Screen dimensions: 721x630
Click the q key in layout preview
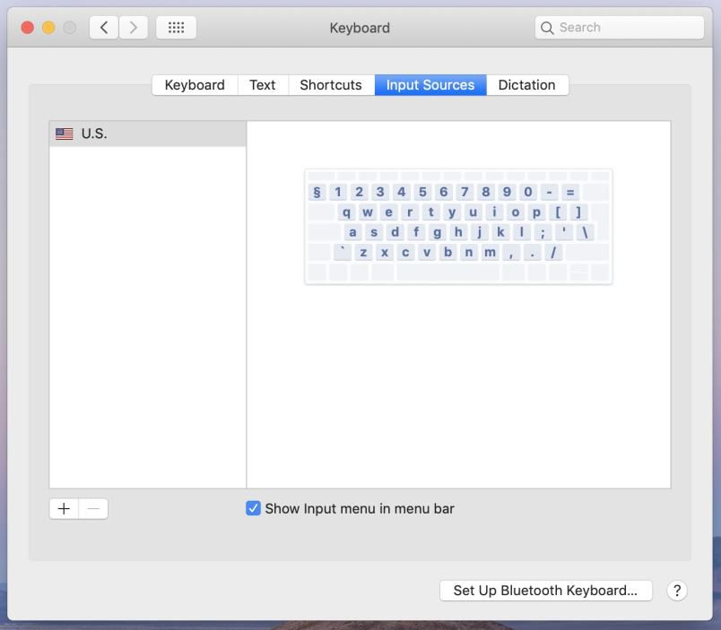346,211
